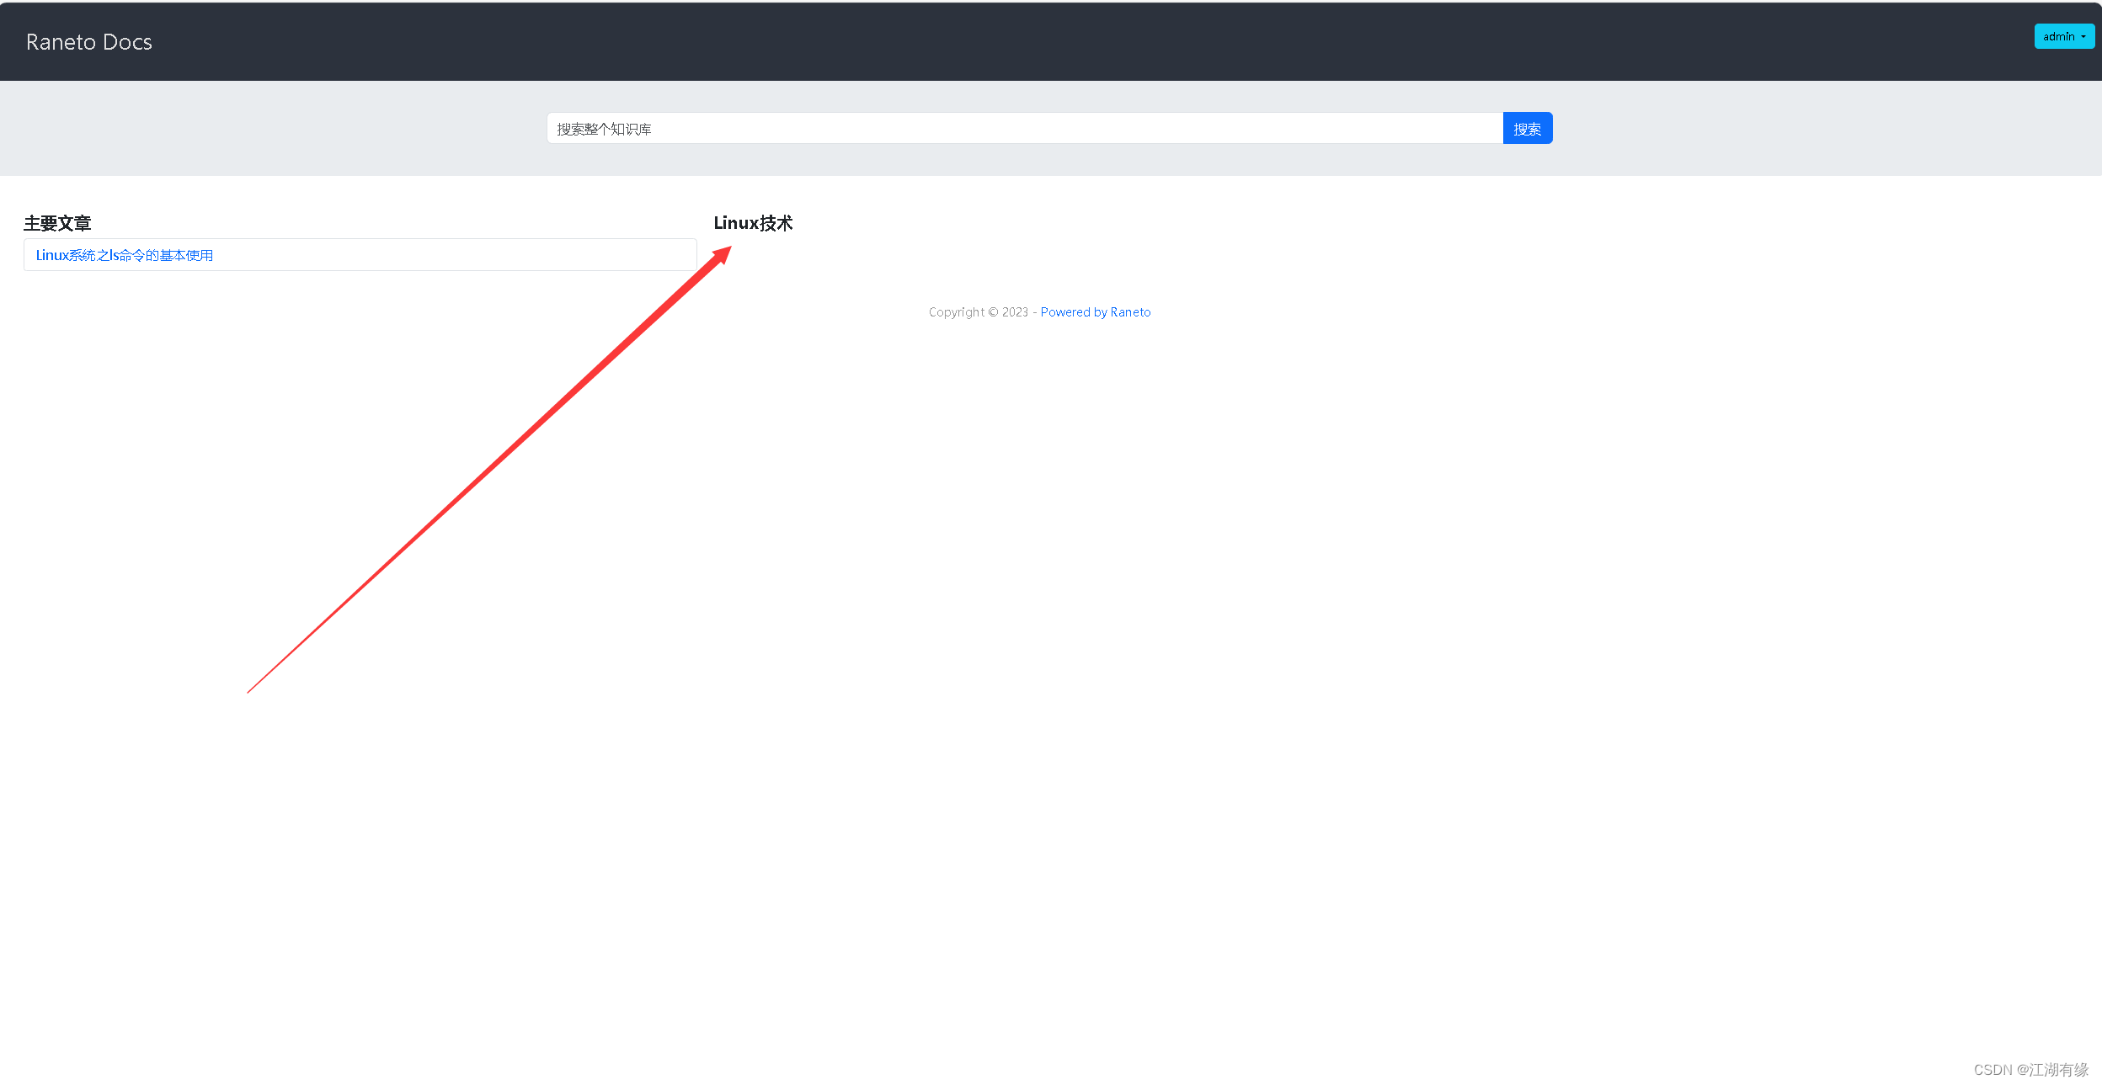This screenshot has height=1085, width=2102.
Task: Click the Linux技术 category title link
Action: (753, 222)
